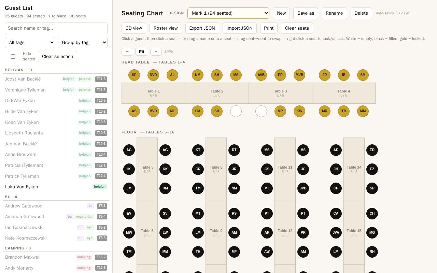The image size is (437, 273).
Task: Click the Fit zoom button
Action: pos(142,52)
